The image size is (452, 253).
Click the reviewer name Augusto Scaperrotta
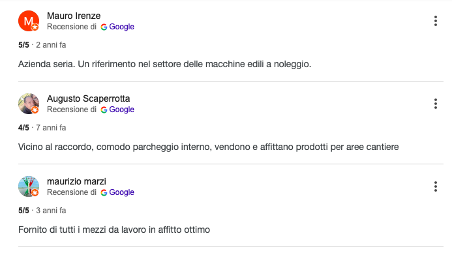(x=89, y=98)
